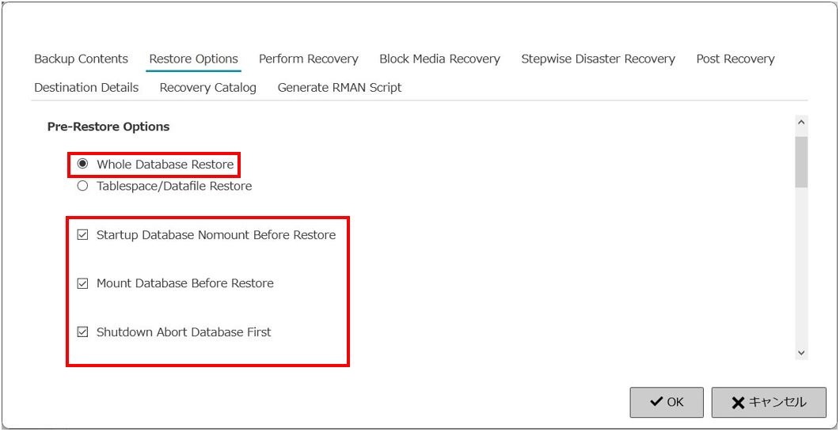The height and width of the screenshot is (432, 840).
Task: Click the Pre-Restore Options heading
Action: coord(108,127)
